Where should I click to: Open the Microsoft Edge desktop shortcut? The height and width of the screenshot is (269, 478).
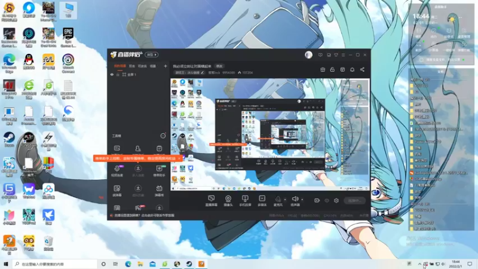click(x=9, y=63)
